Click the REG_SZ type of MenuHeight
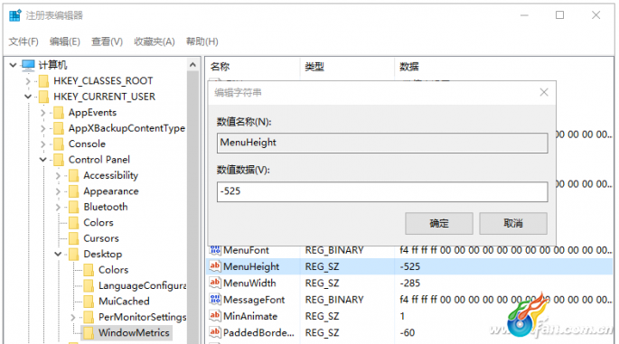The height and width of the screenshot is (344, 619). (x=322, y=266)
